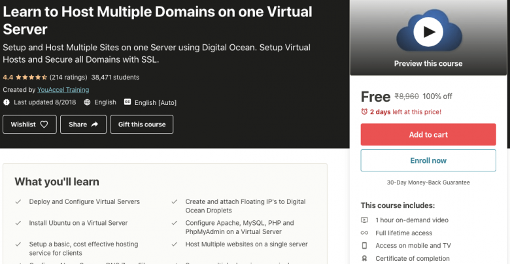This screenshot has width=510, height=264.
Task: Click the This course includes heading
Action: [x=398, y=205]
